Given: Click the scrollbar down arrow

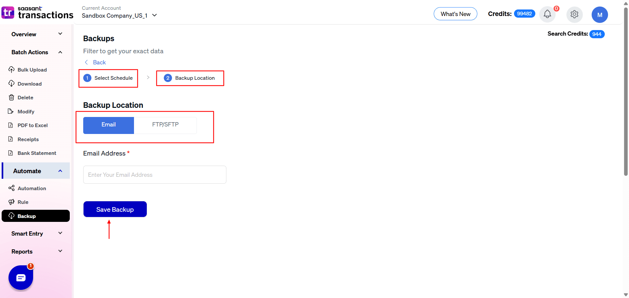Looking at the screenshot, I should 626,295.
